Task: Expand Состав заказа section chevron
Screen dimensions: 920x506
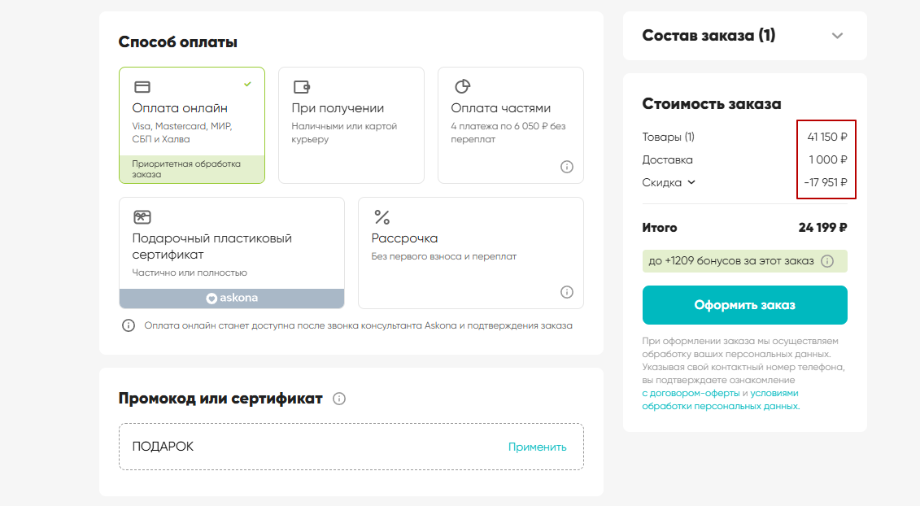Action: pyautogui.click(x=838, y=36)
